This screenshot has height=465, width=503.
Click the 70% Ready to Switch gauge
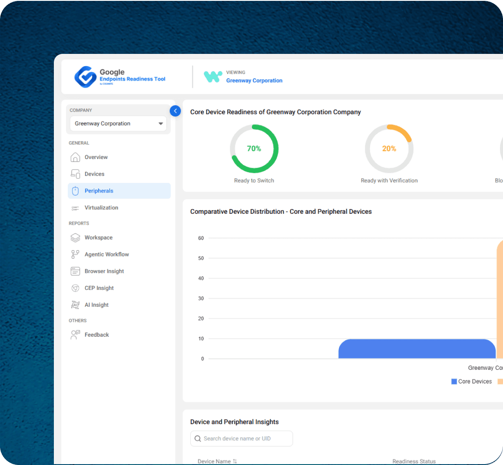[x=254, y=149]
